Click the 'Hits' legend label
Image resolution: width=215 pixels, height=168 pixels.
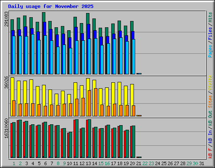pos(210,17)
